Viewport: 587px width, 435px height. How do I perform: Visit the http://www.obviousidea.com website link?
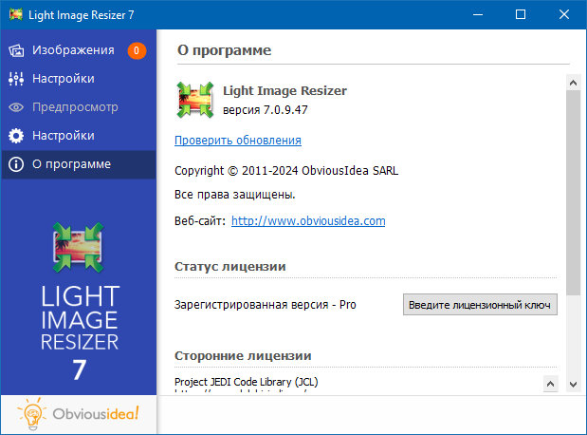pyautogui.click(x=308, y=221)
